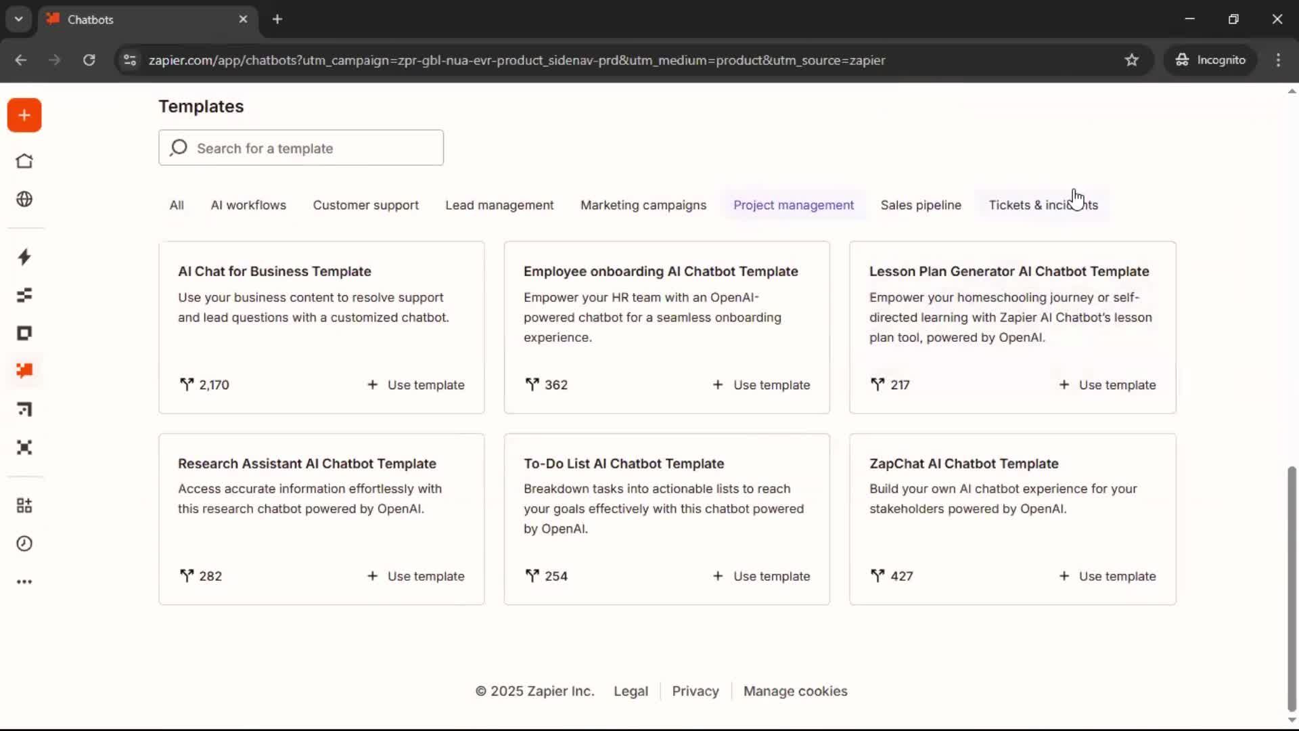Close the Chatbots browser tab
1299x731 pixels.
243,19
